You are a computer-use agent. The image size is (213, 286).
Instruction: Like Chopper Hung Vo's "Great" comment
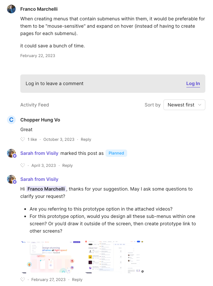(x=22, y=139)
